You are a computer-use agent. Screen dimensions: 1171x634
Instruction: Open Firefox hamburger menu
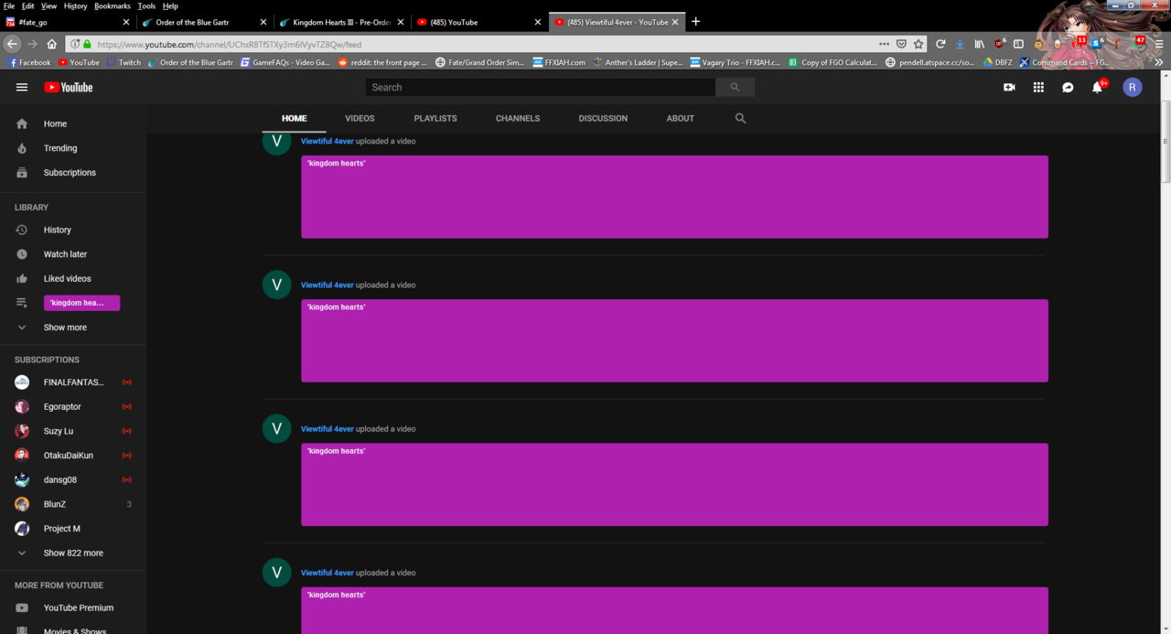[1159, 44]
